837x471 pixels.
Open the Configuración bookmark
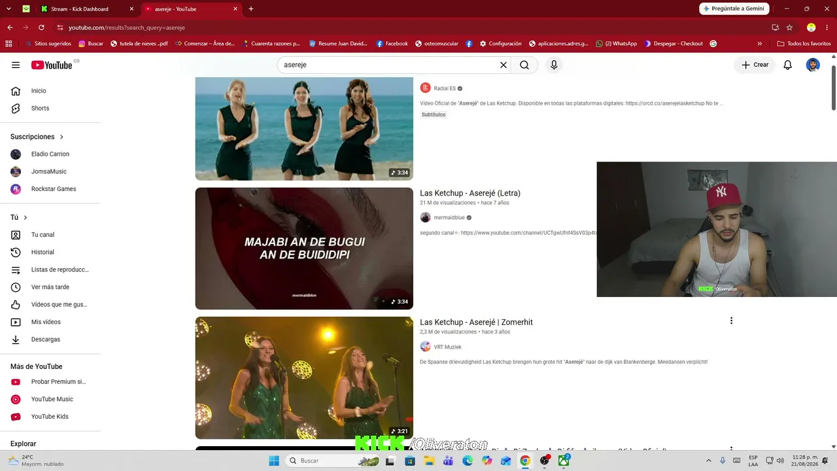click(x=500, y=44)
